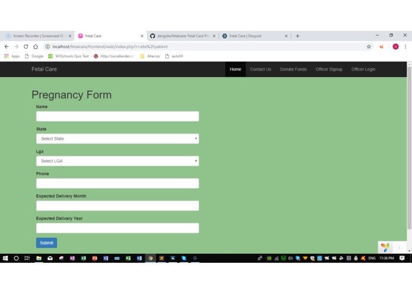This screenshot has height=293, width=412.
Task: Close the Fetal Care Devpost tab
Action: (286, 36)
